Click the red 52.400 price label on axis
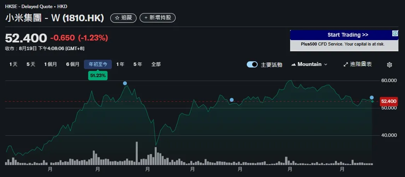The width and height of the screenshot is (405, 177). 388,101
